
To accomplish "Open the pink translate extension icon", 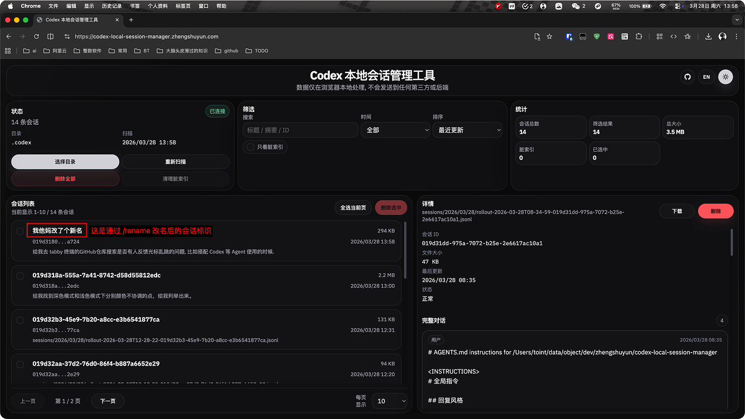I will 611,37.
